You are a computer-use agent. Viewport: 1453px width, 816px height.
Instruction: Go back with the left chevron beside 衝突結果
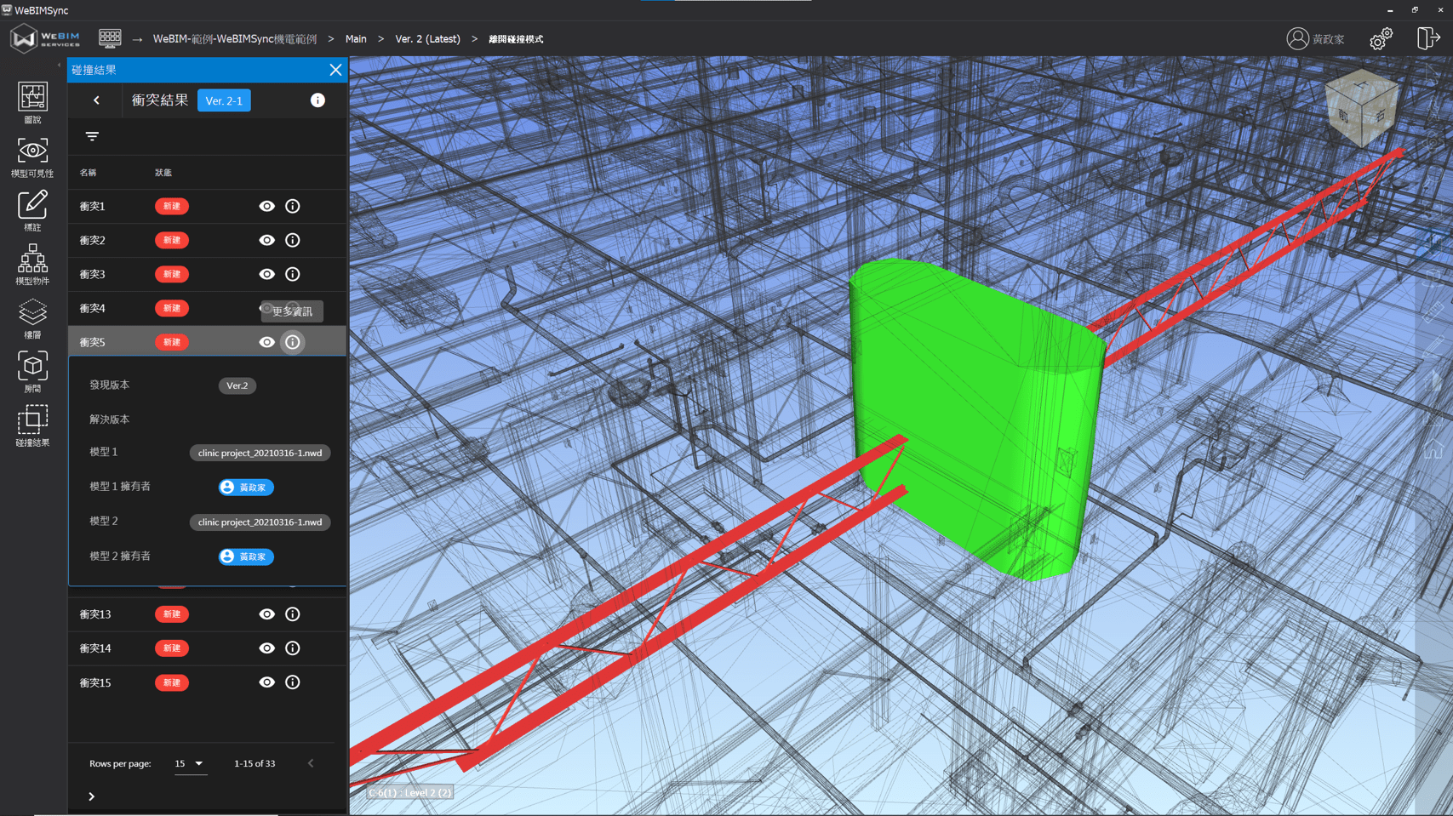coord(97,100)
